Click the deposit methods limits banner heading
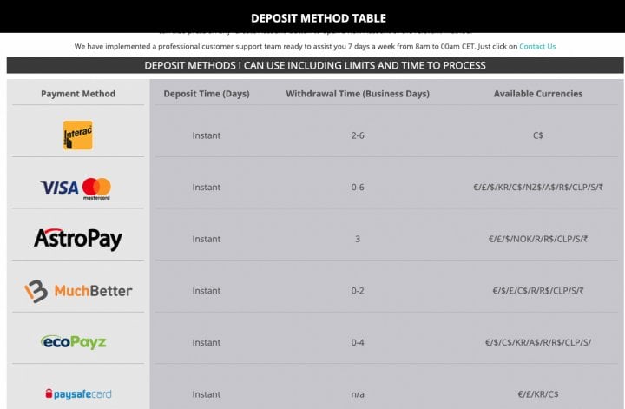 (x=315, y=65)
